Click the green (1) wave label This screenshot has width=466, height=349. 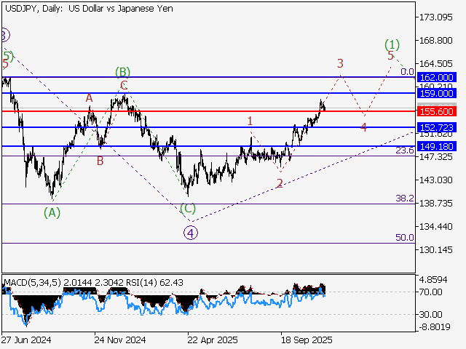[x=392, y=44]
